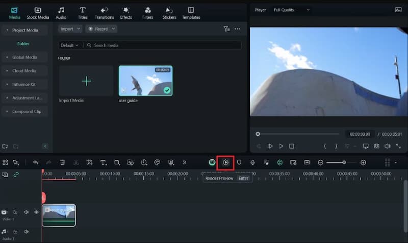Enter fullscreen preview with the expand icon
The width and height of the screenshot is (408, 243).
click(398, 146)
